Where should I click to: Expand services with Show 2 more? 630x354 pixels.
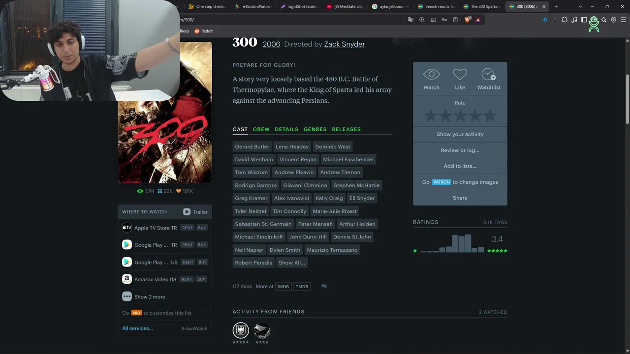(x=150, y=297)
